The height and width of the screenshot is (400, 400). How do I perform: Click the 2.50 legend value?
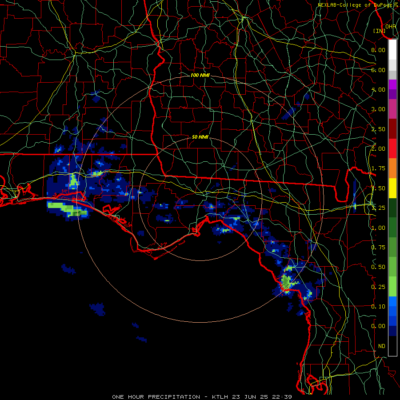[x=378, y=129]
